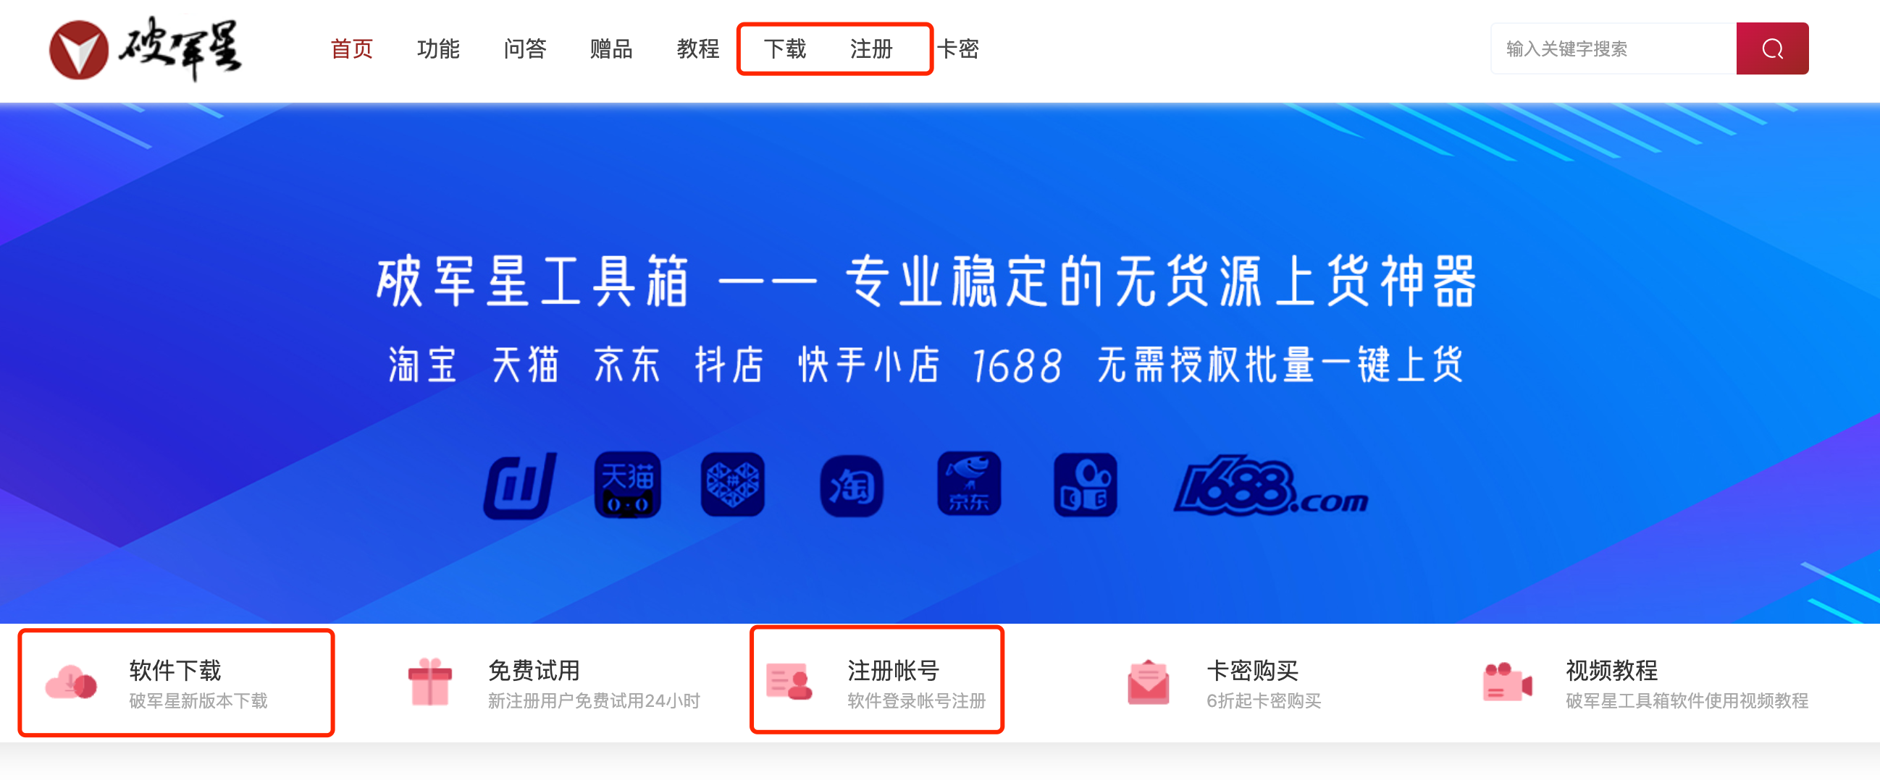Image resolution: width=1880 pixels, height=780 pixels.
Task: Click the red search magnifier button
Action: point(1771,49)
